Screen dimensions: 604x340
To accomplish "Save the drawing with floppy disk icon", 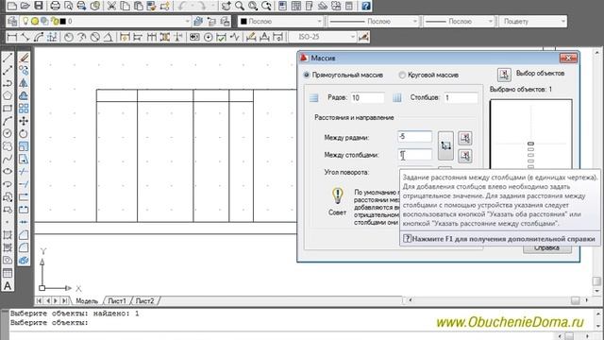I will click(x=39, y=6).
